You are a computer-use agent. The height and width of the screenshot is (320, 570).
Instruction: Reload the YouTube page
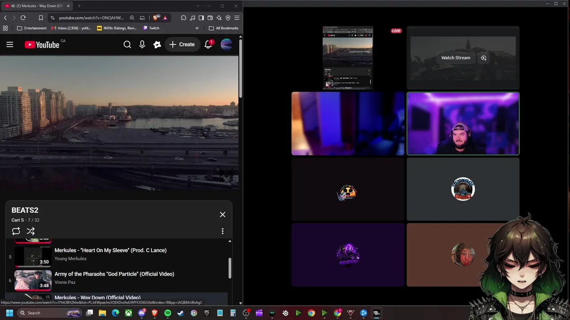pos(23,18)
